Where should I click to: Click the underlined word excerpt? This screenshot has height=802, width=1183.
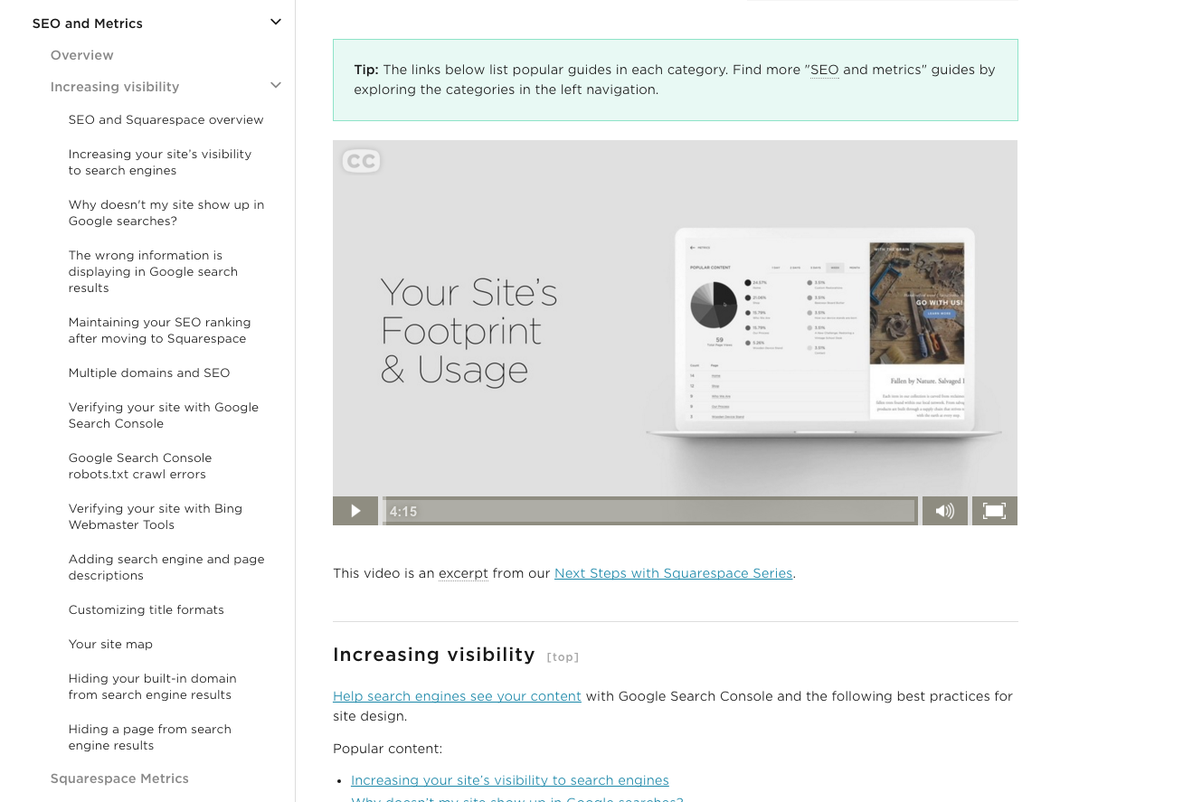pyautogui.click(x=463, y=573)
